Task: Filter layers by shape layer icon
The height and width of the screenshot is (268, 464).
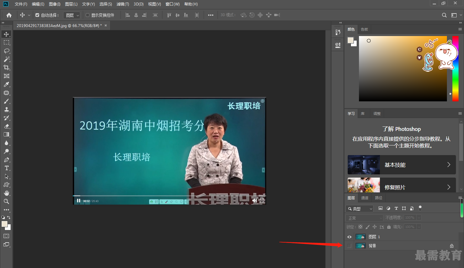Action: coord(404,208)
